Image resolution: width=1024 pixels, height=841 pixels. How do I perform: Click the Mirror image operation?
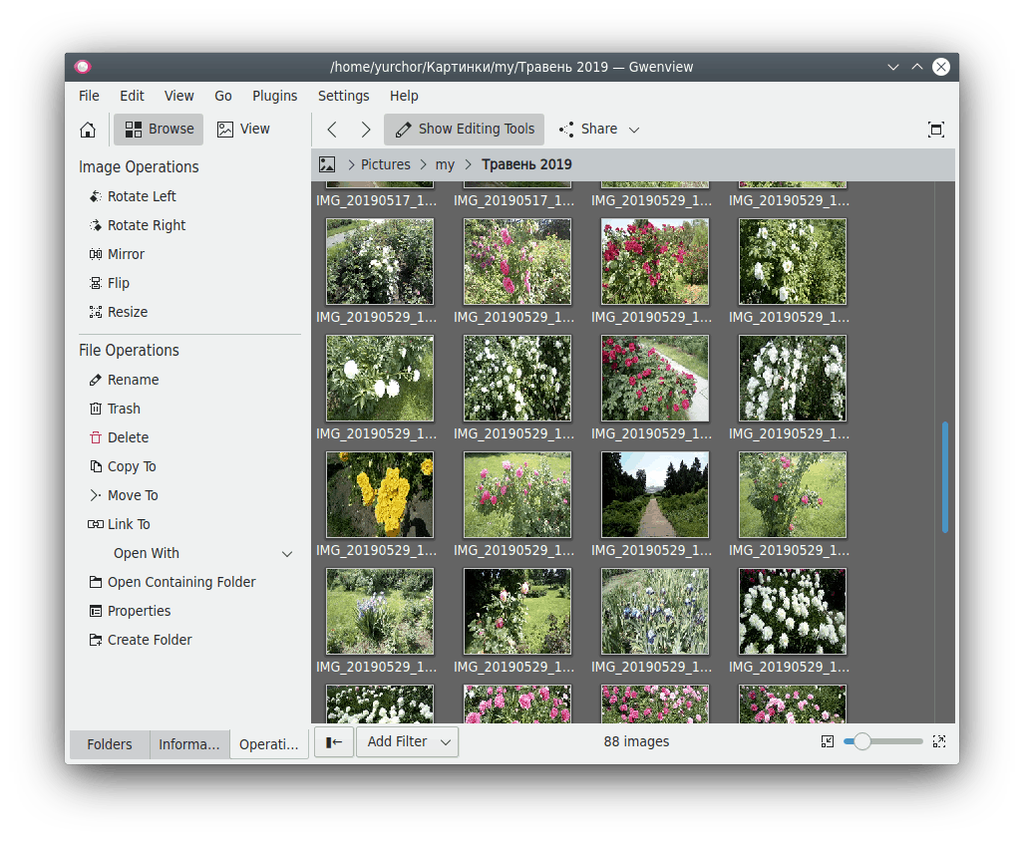126,254
